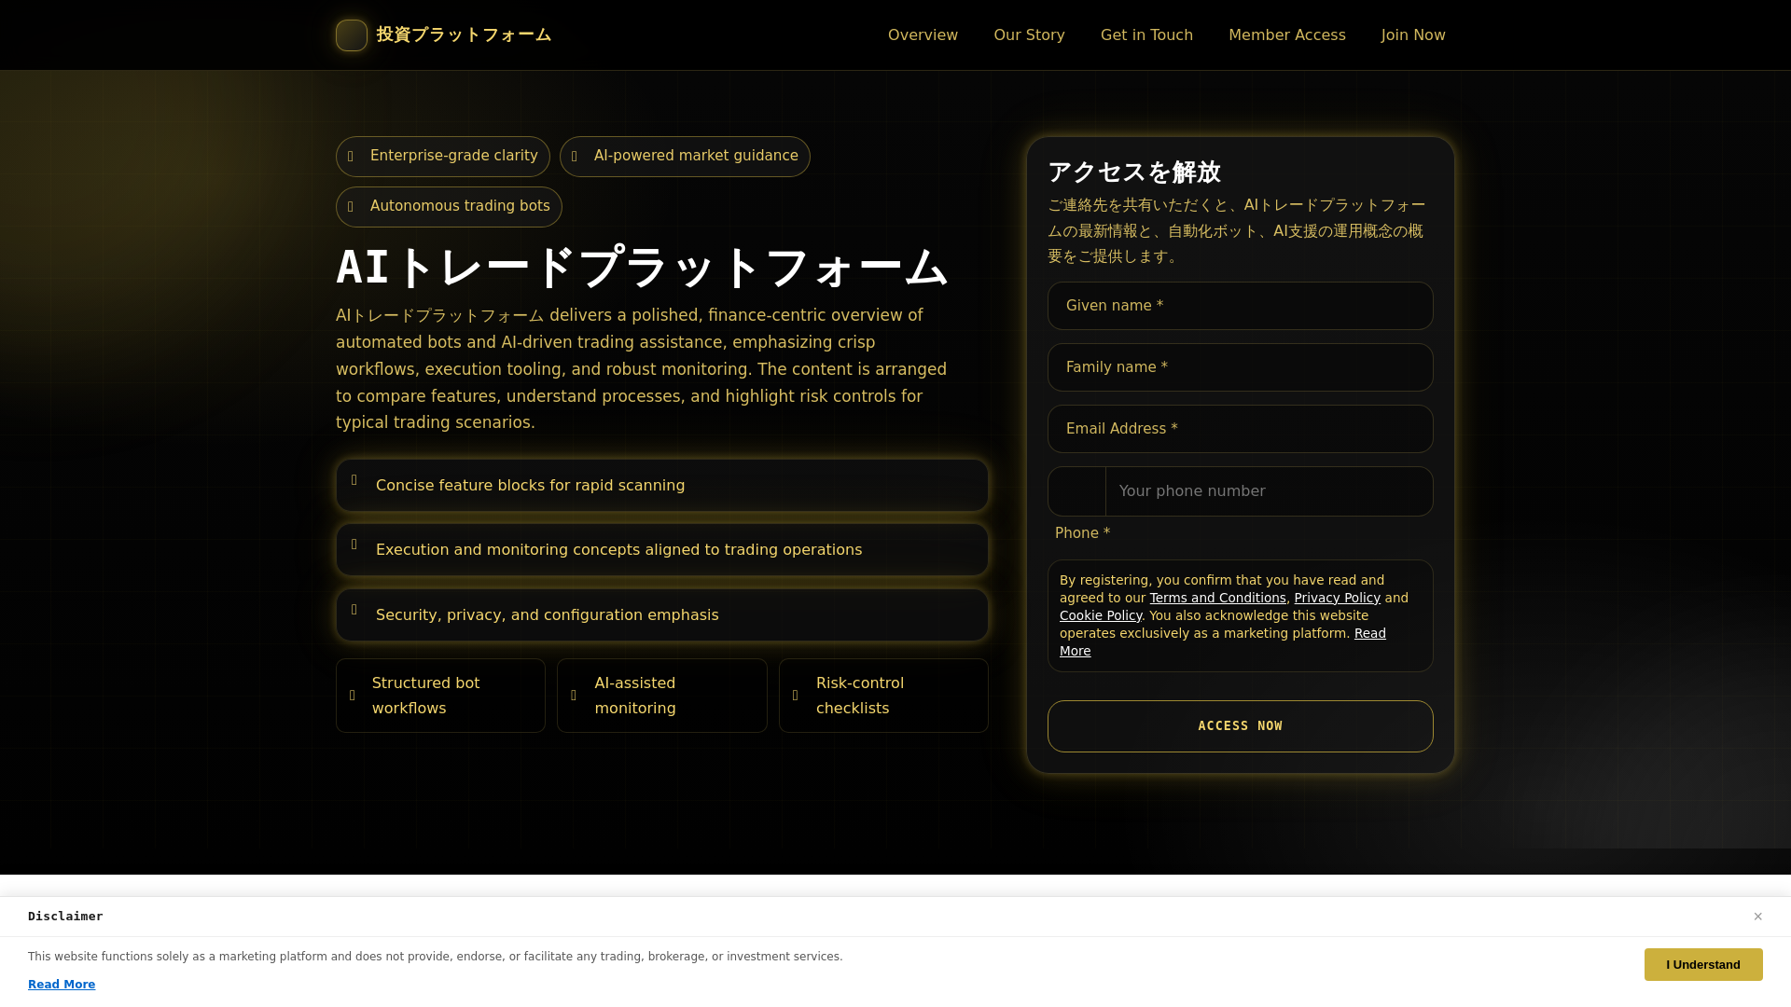Click the AI-powered market guidance badge icon
Image resolution: width=1791 pixels, height=1007 pixels.
click(576, 157)
